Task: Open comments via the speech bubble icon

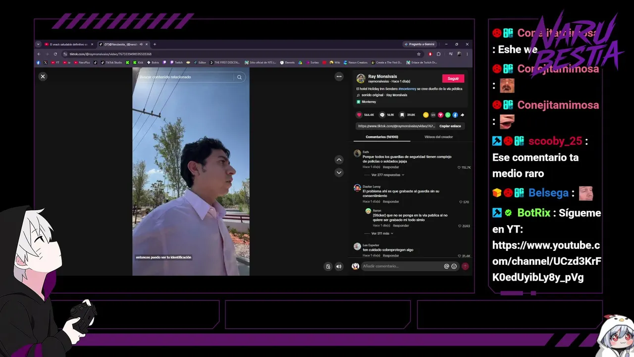Action: coord(382,115)
